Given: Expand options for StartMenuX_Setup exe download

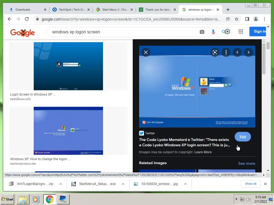Looking at the screenshot, I should tap(123, 184).
